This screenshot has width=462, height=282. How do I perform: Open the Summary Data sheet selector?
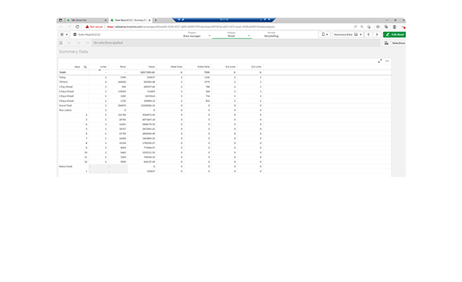[348, 34]
